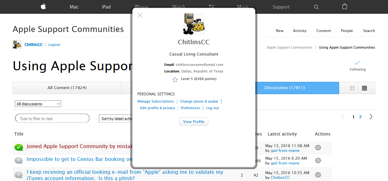This screenshot has height=181, width=388.
Task: Open the People menu item
Action: click(347, 31)
